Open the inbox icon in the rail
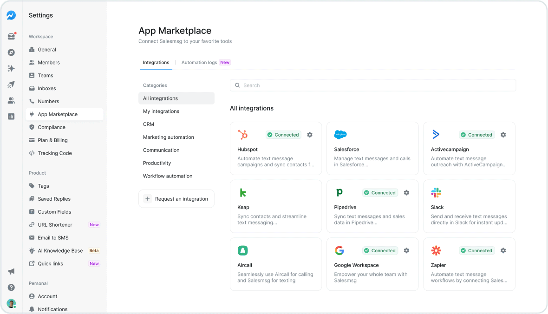 pos(11,36)
